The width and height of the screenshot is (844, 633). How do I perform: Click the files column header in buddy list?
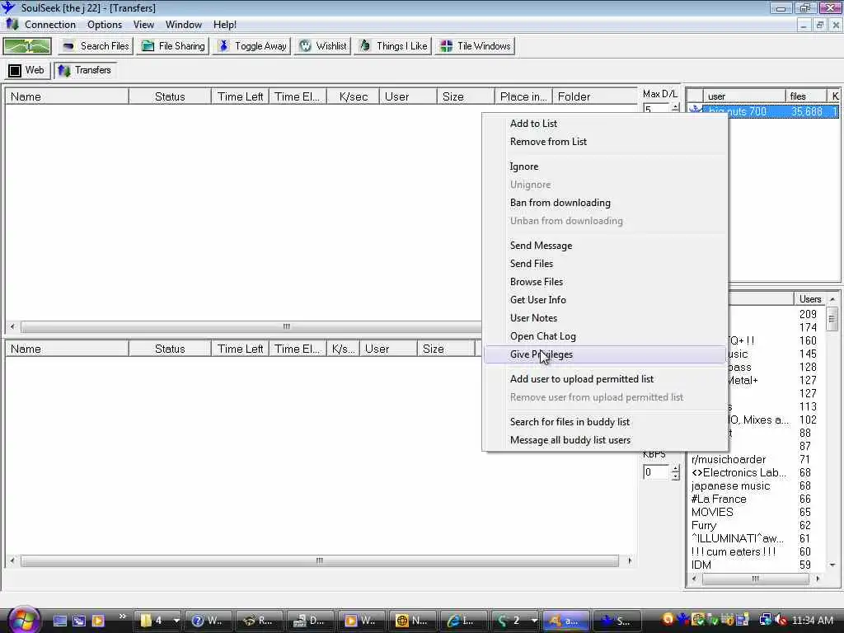click(x=806, y=96)
